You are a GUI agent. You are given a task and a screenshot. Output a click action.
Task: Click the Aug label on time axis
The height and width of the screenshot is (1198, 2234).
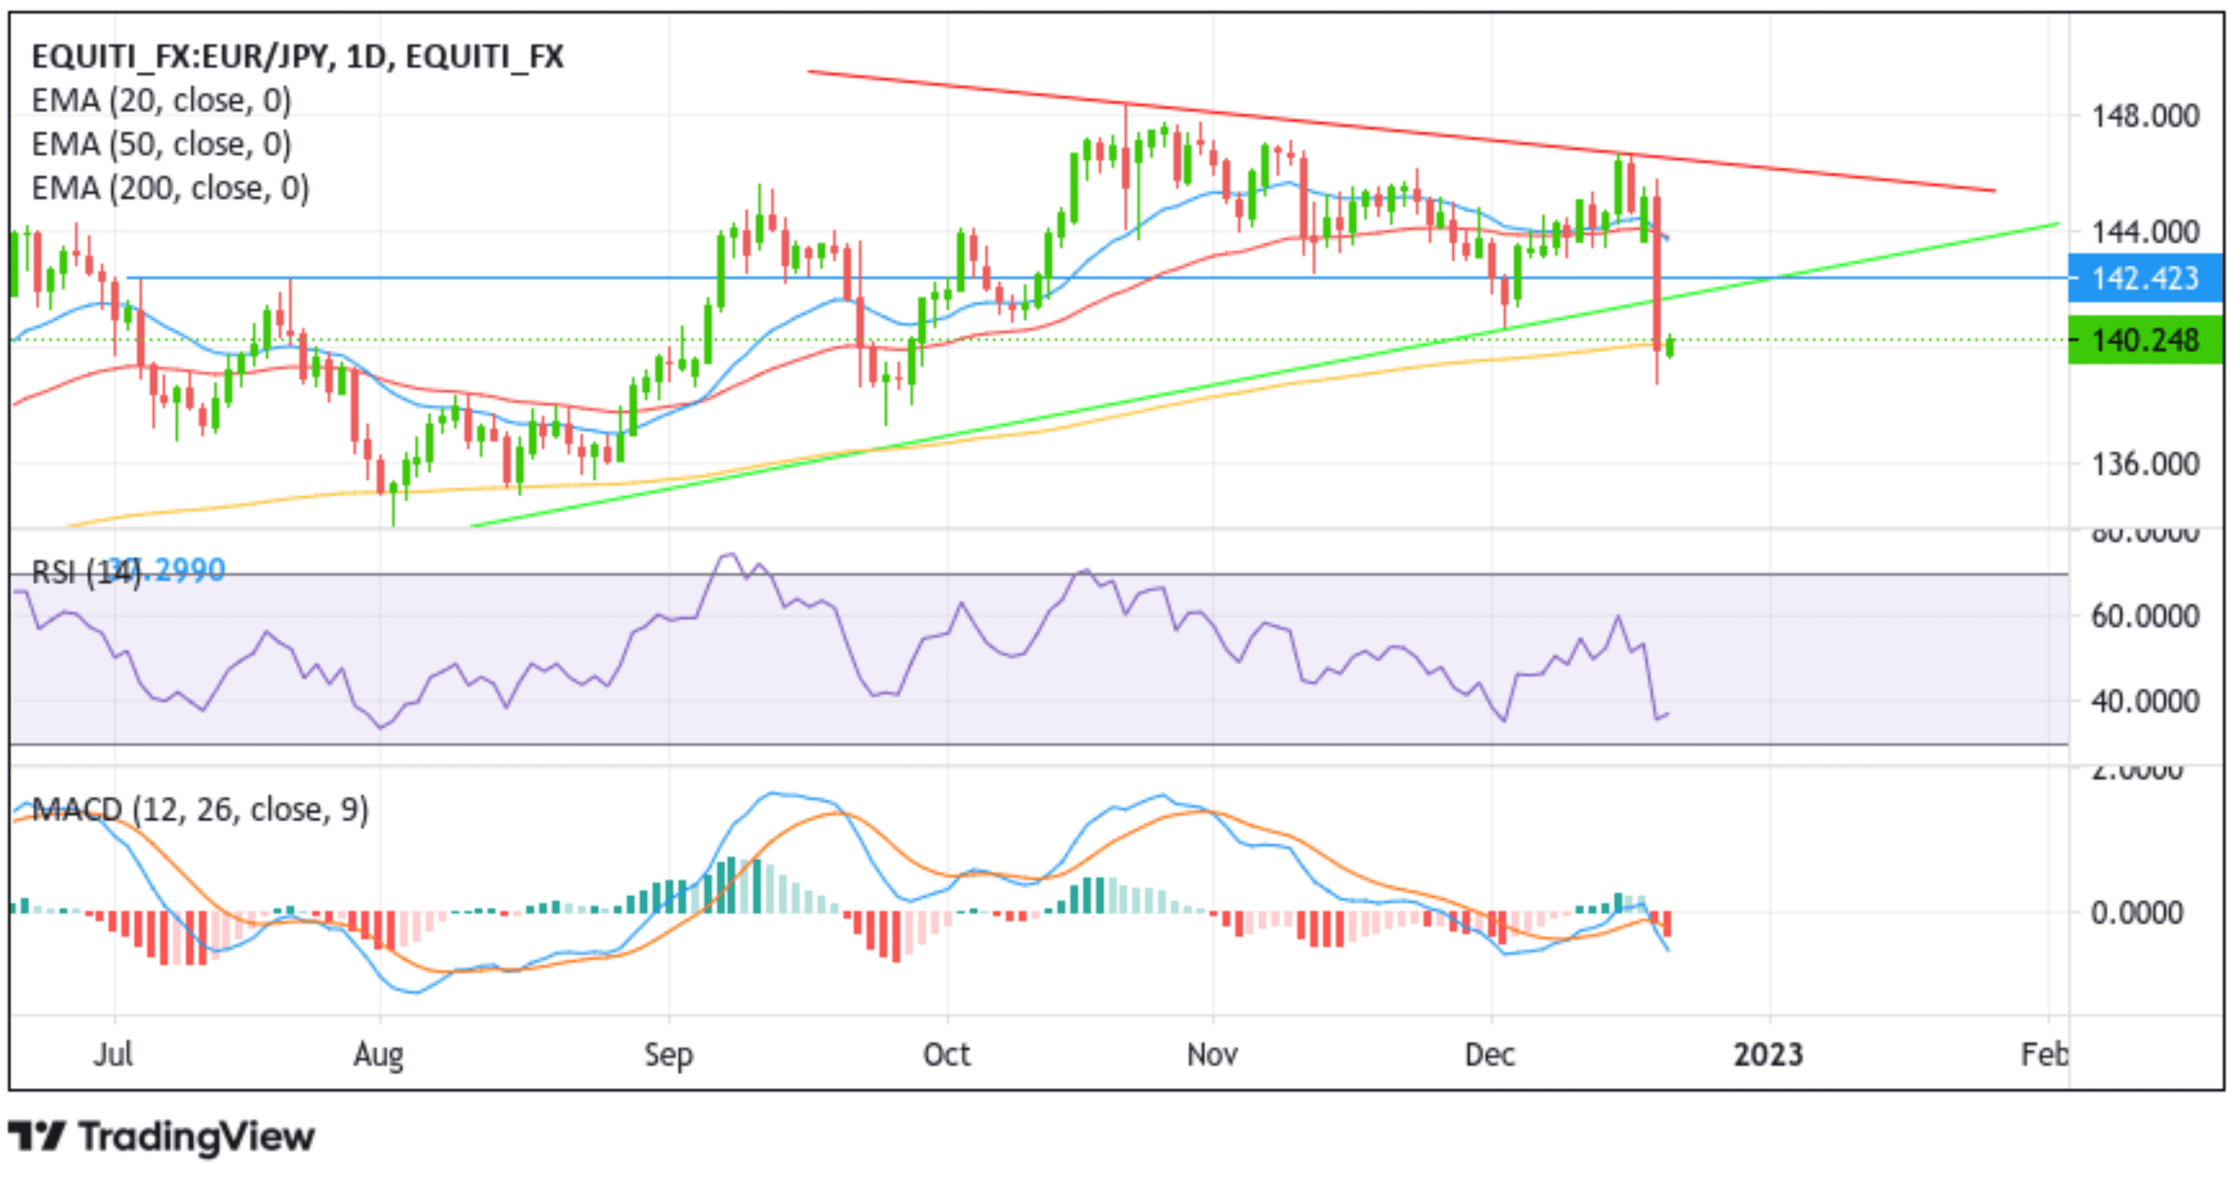[379, 1056]
